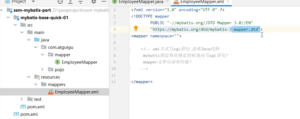Collapse the main folder chevron
This screenshot has width=300, height=119.
[22, 32]
